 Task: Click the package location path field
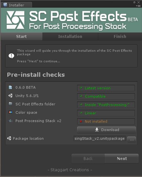coord(100,138)
